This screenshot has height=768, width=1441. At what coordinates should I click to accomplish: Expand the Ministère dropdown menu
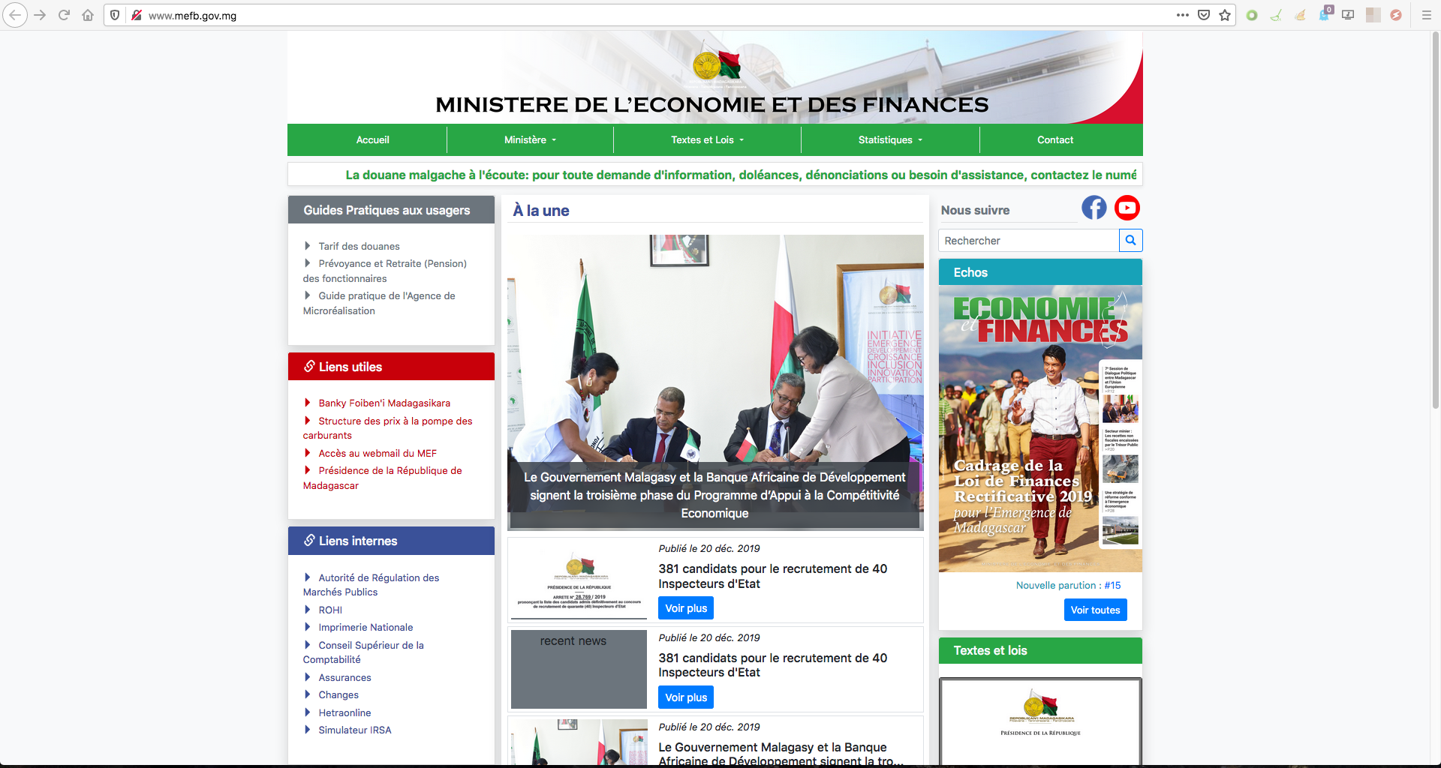pos(530,140)
